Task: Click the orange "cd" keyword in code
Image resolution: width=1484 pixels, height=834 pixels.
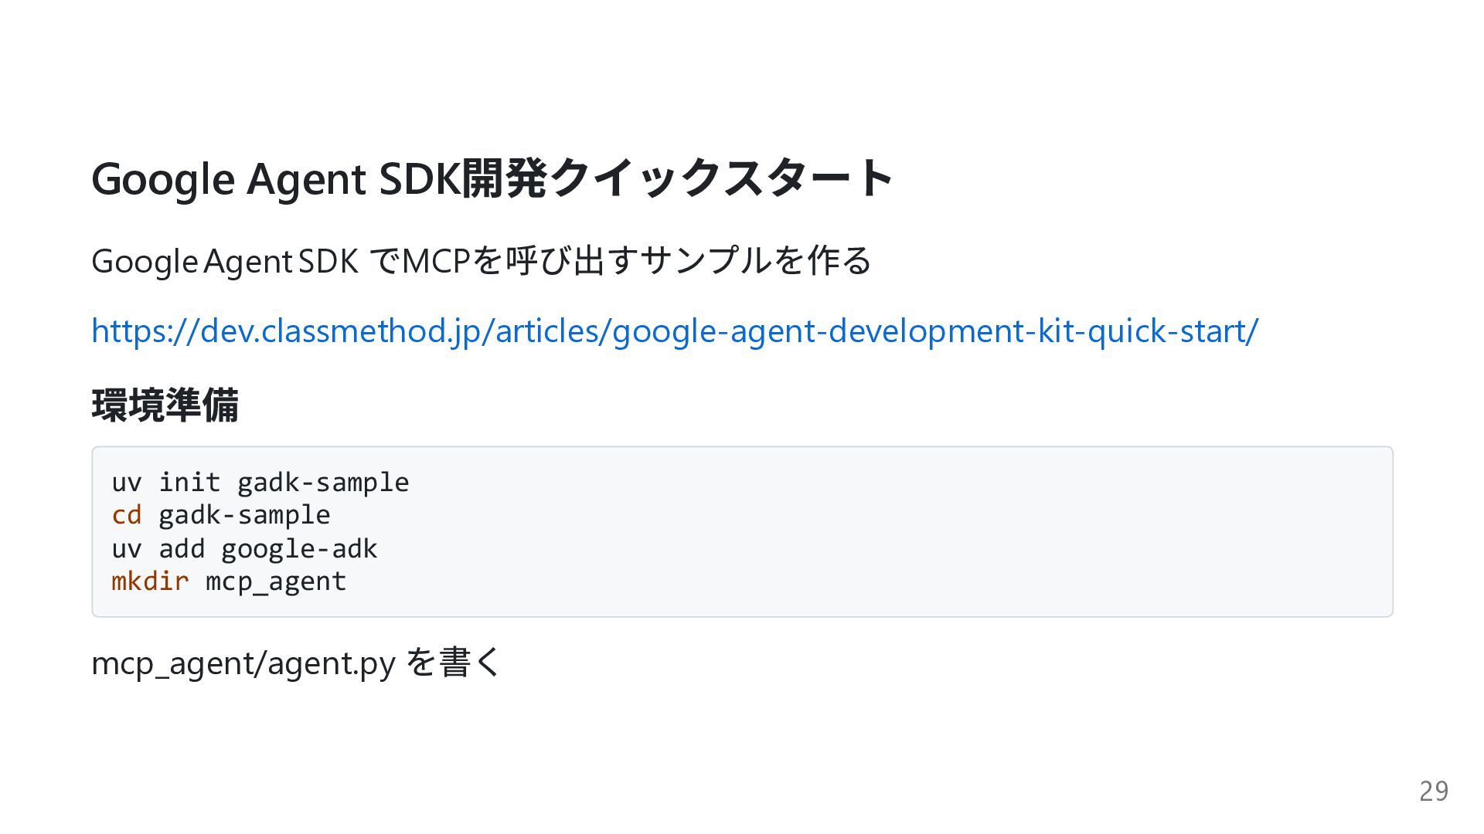Action: [x=127, y=515]
